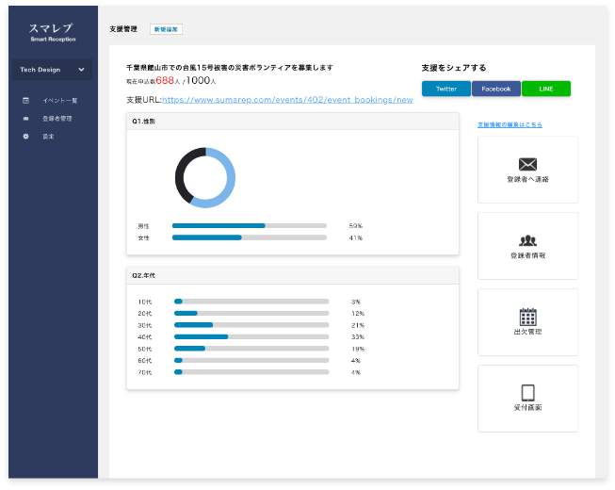Click the 男性 59% progress bar
Viewport: 615px width, 490px height.
click(x=250, y=225)
